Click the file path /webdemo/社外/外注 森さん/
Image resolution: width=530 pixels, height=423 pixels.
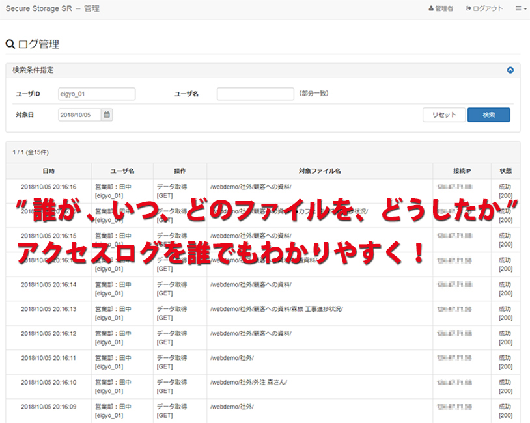pyautogui.click(x=249, y=383)
